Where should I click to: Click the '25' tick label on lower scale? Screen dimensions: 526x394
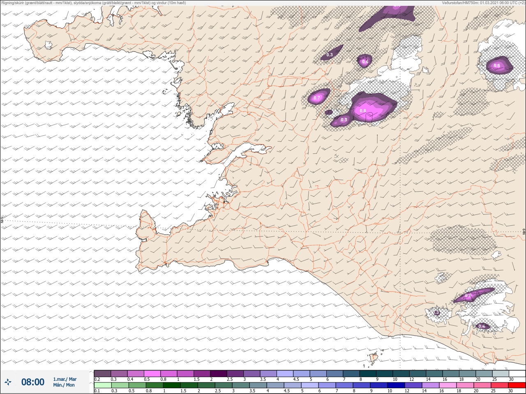494,391
